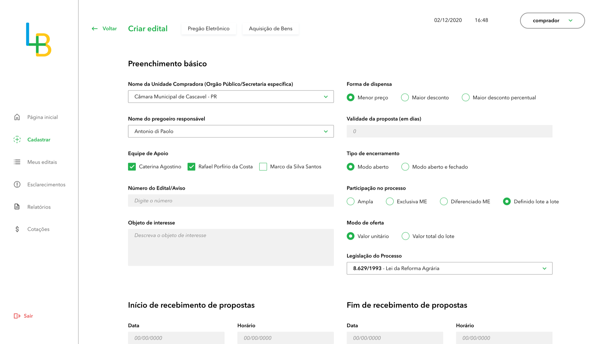Click the LB logo in the sidebar

39,40
